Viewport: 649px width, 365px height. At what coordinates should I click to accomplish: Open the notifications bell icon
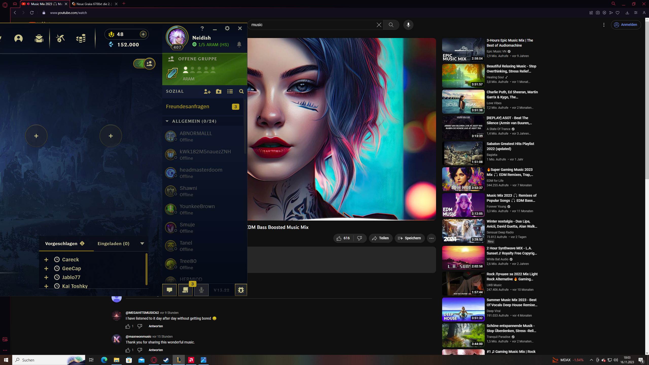(x=239, y=45)
